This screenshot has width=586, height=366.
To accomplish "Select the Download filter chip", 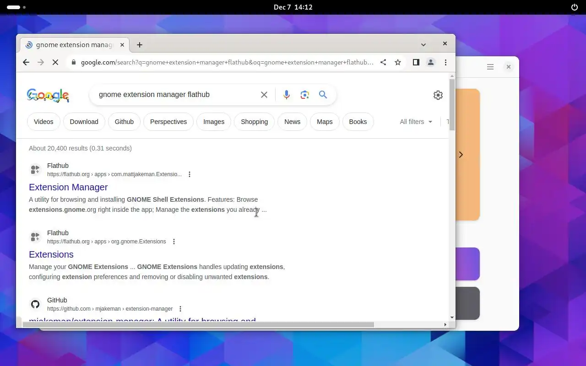I will 84,122.
